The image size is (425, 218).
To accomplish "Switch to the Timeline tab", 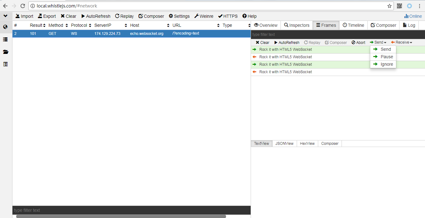I will click(353, 25).
